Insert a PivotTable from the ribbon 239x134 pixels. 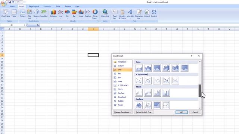click(6, 14)
